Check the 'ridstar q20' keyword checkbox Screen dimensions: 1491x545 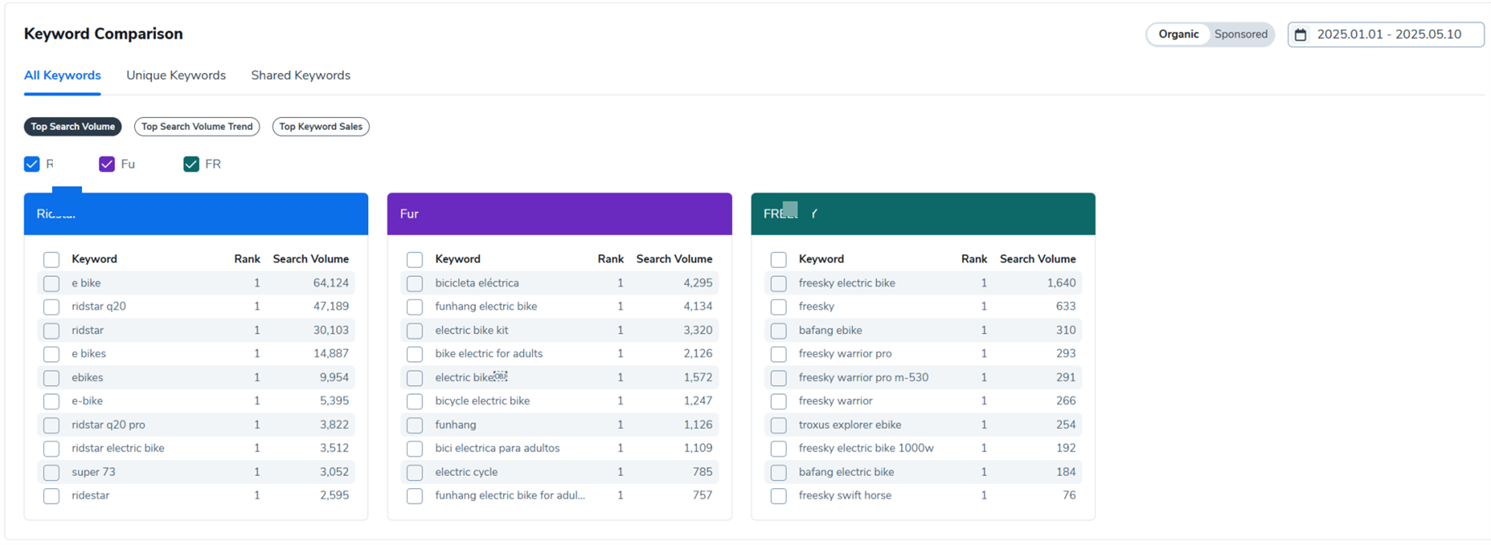51,307
